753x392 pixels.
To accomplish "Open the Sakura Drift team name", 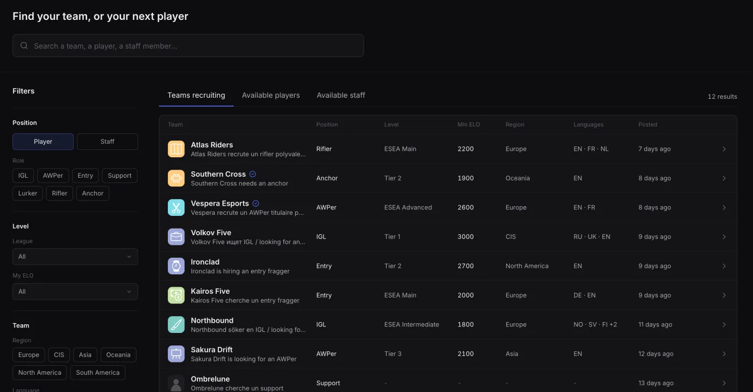I will [x=212, y=350].
